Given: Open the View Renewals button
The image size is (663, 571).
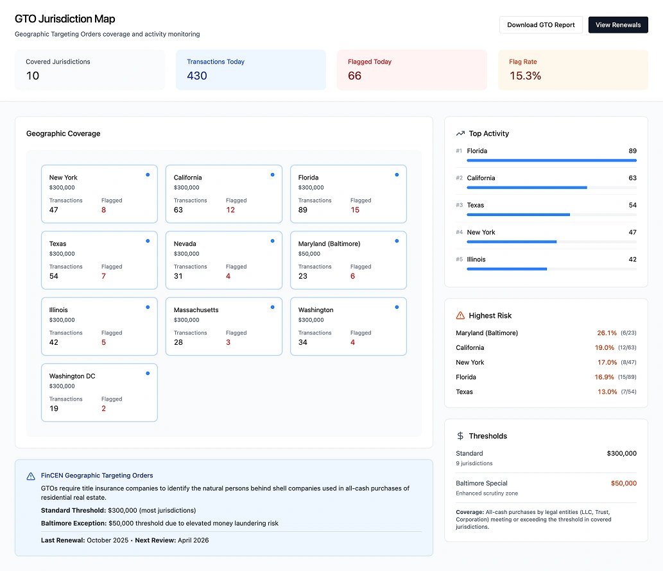Looking at the screenshot, I should (x=617, y=25).
